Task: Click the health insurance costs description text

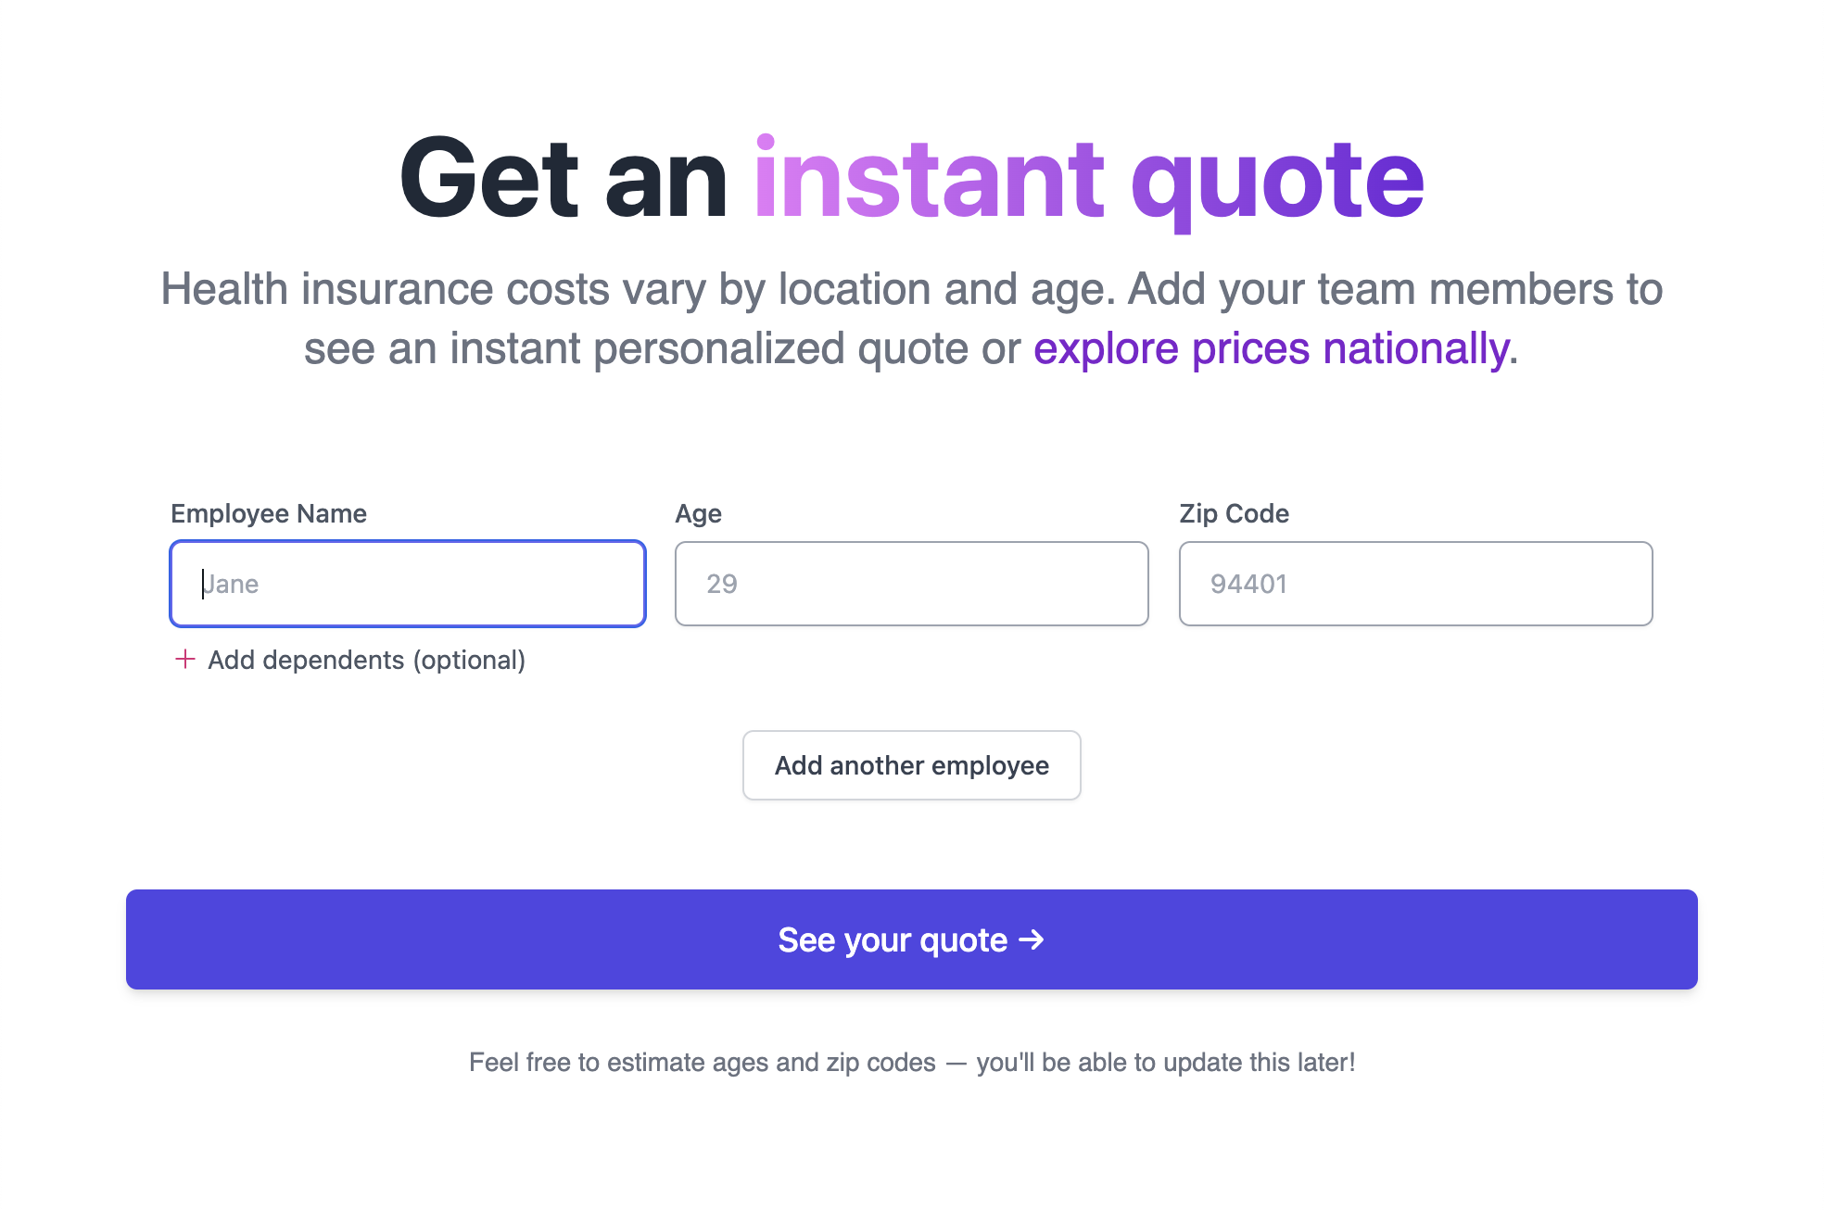Action: [912, 288]
